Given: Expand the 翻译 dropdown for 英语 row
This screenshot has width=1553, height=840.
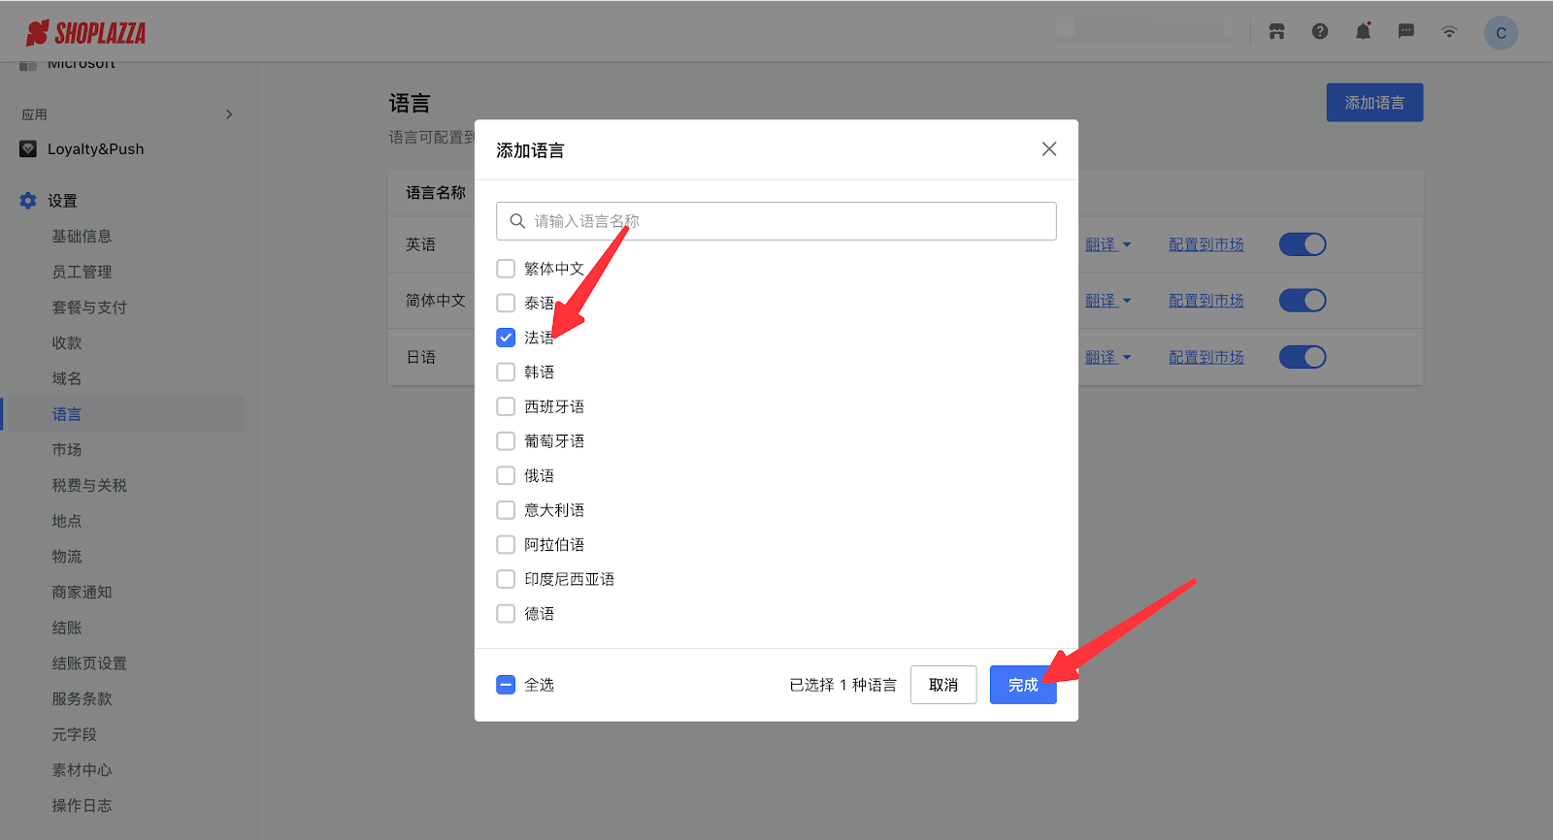Looking at the screenshot, I should [x=1107, y=244].
